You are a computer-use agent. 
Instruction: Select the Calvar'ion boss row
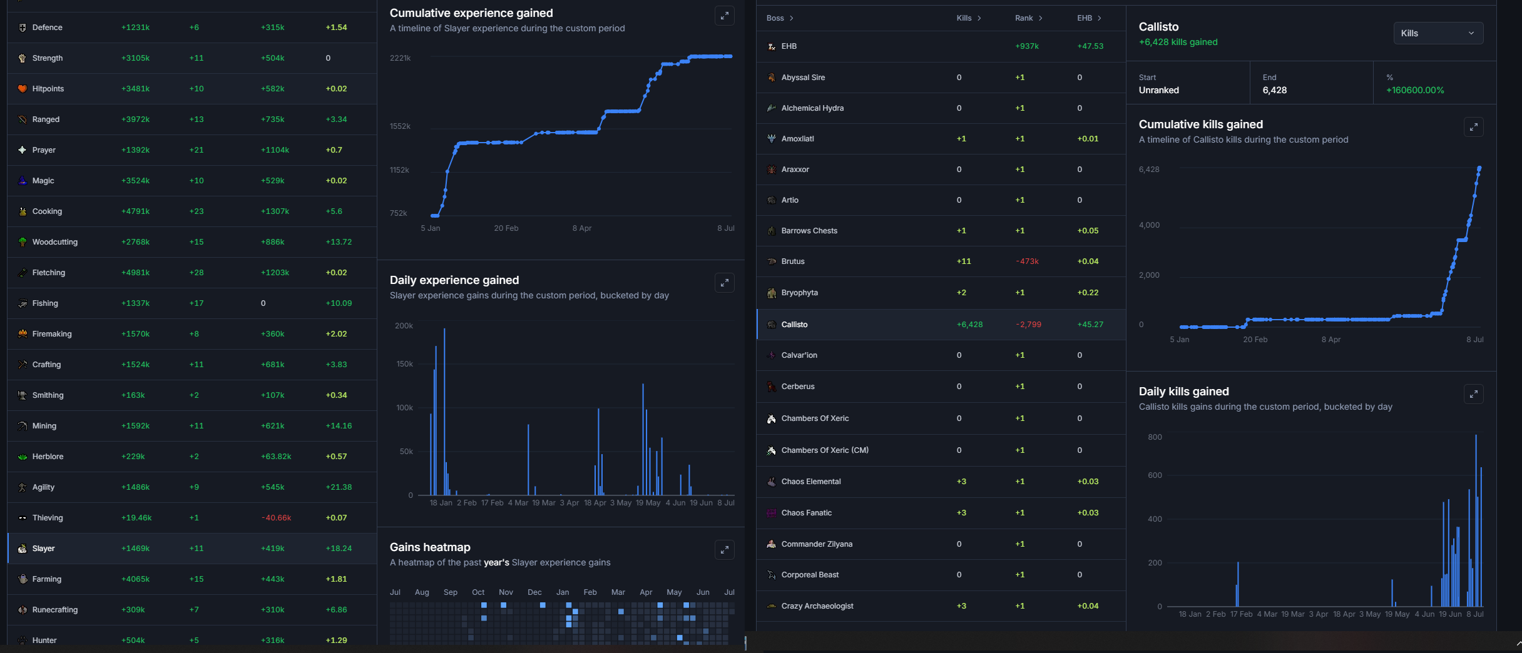(941, 355)
